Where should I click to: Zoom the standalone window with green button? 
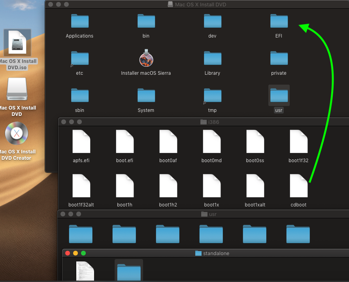83,253
